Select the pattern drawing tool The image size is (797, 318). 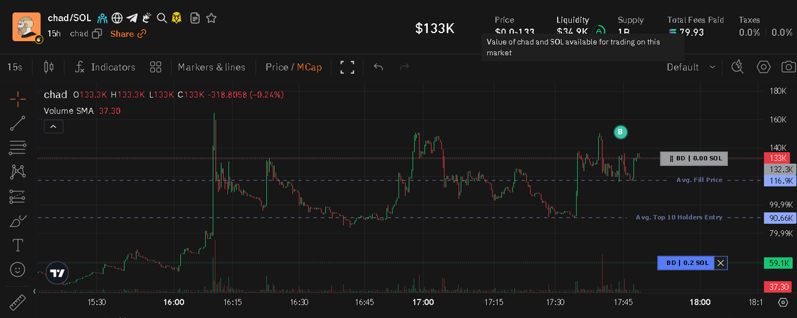[x=18, y=172]
